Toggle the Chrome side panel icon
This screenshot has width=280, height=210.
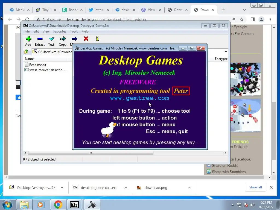(252, 19)
